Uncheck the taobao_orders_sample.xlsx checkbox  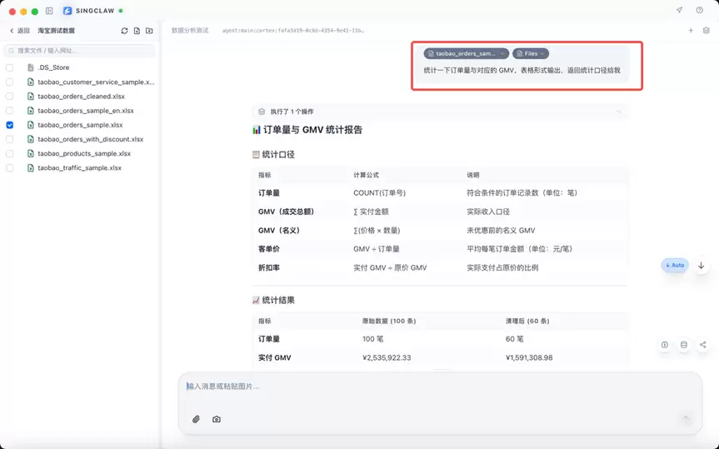click(10, 125)
